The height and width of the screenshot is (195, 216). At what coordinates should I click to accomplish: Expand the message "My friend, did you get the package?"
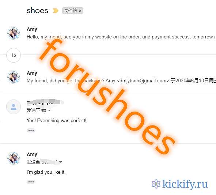coord(121,81)
